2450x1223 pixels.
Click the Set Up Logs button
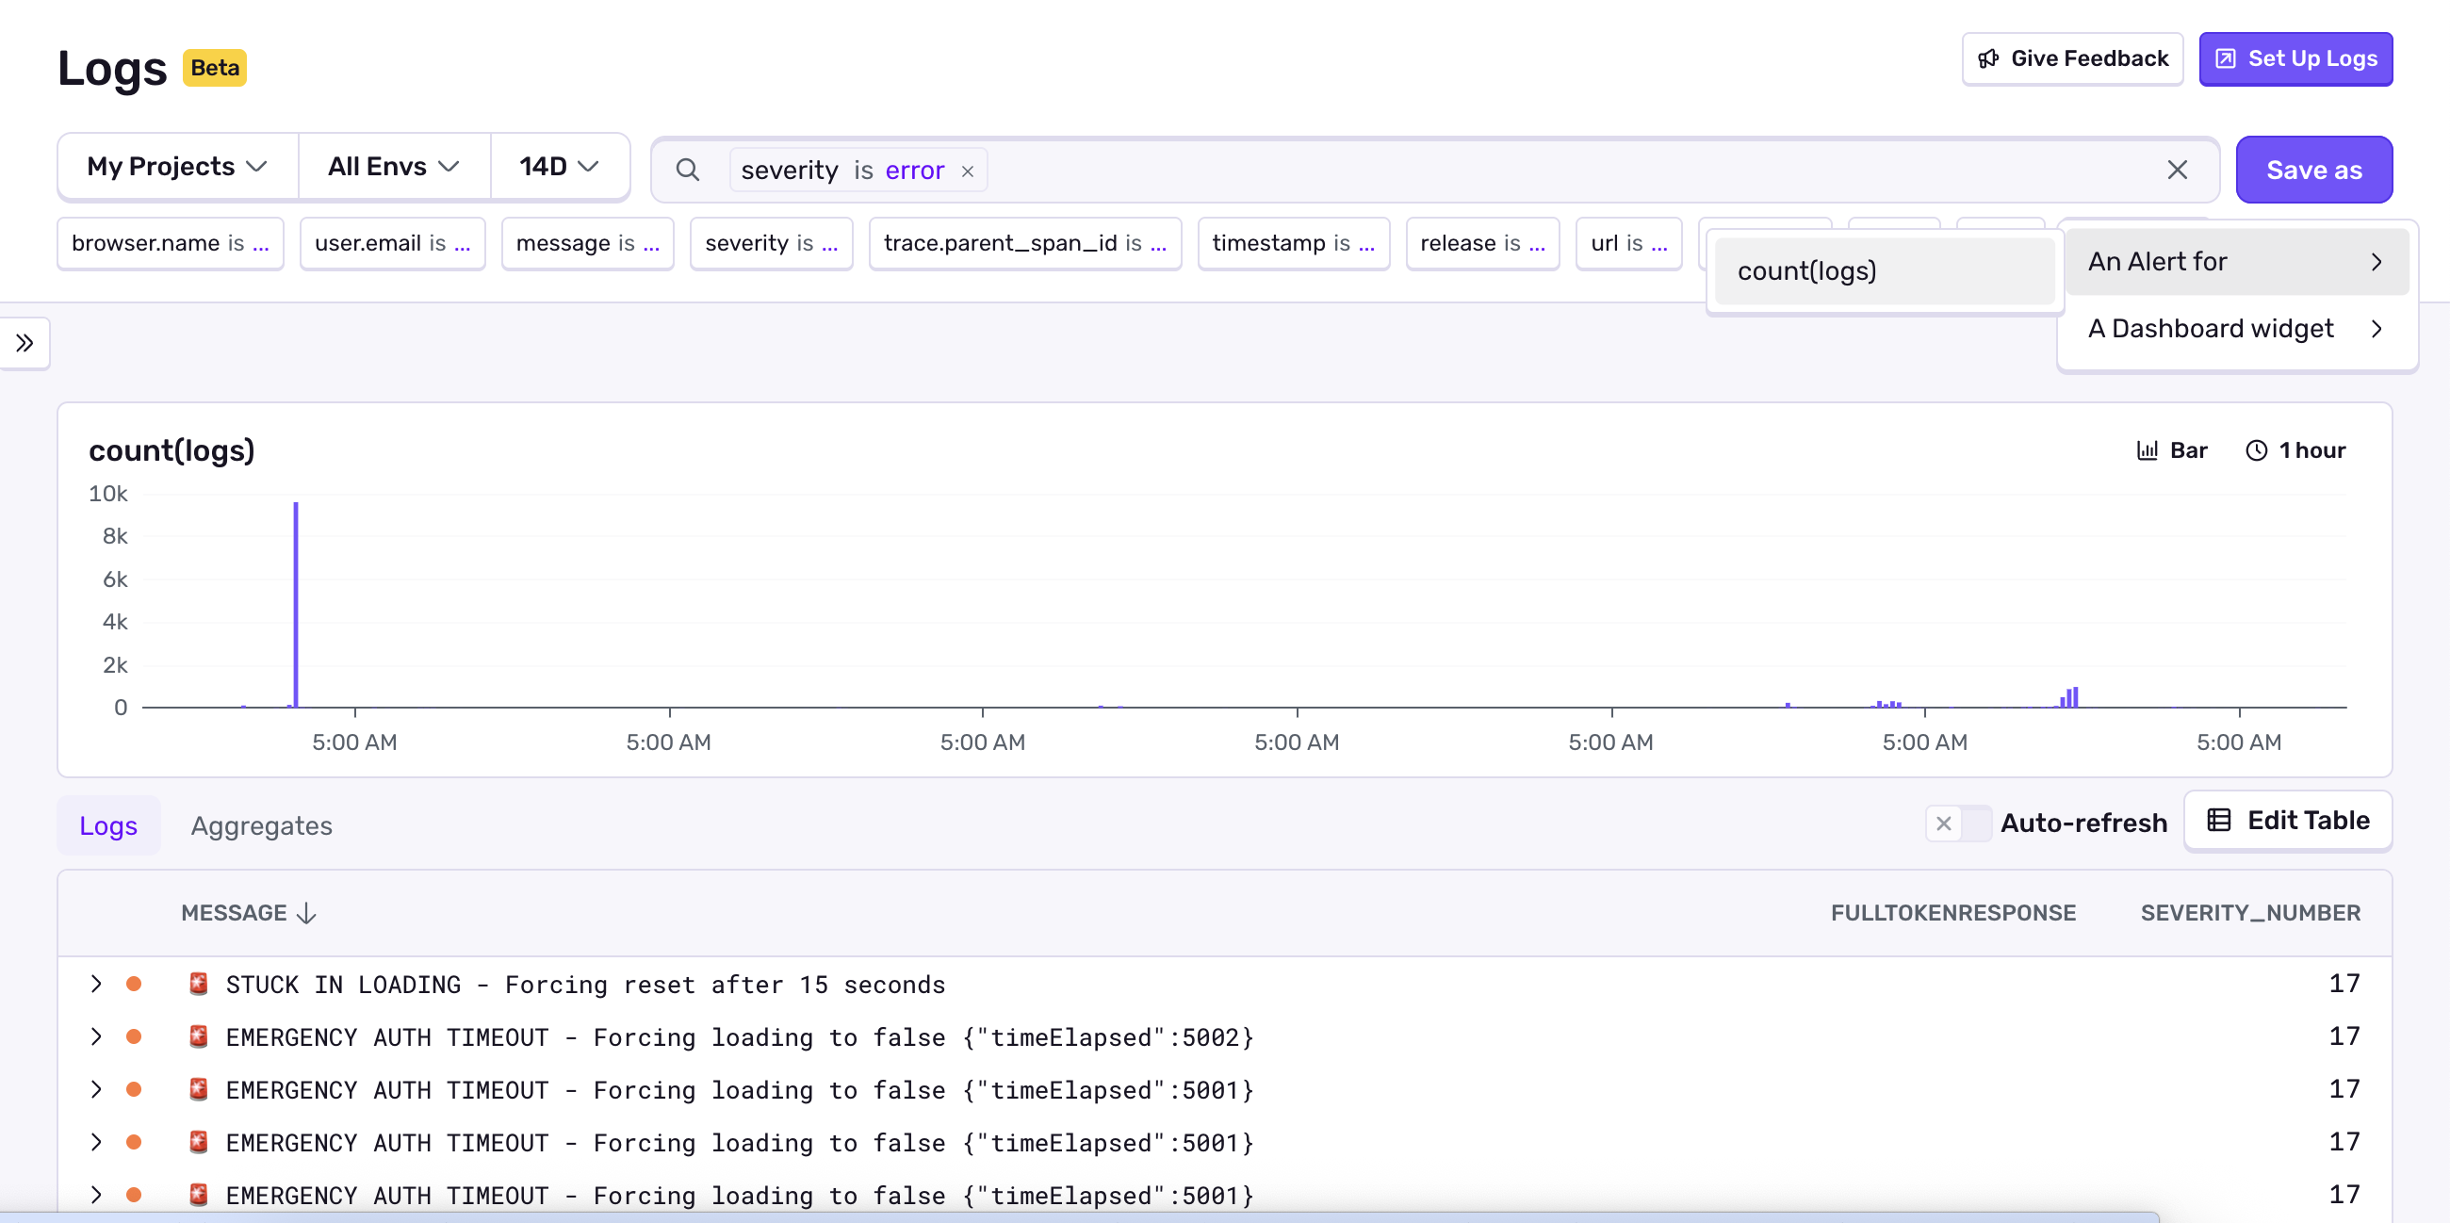[x=2295, y=59]
